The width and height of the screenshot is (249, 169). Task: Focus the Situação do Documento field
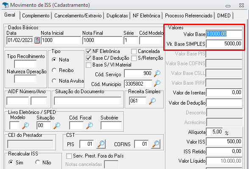coord(88,101)
